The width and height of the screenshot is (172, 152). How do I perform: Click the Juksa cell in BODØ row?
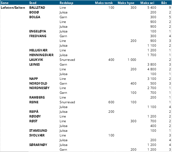(64, 12)
